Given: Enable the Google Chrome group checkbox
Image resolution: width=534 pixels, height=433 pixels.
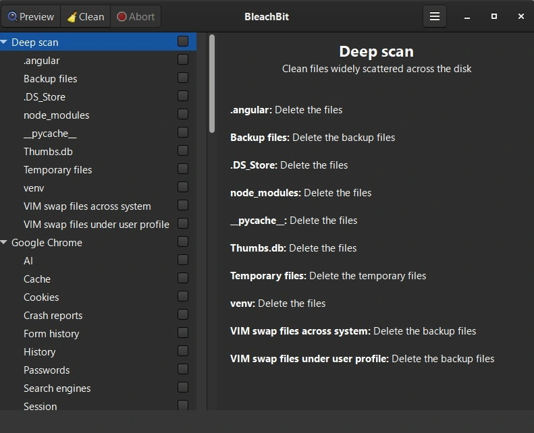Looking at the screenshot, I should (183, 242).
